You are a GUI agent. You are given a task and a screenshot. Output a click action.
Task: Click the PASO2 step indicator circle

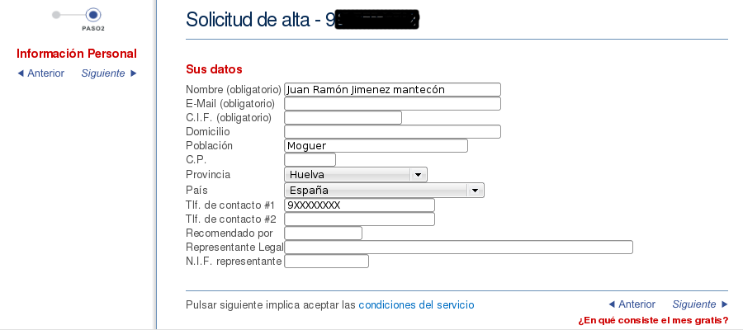93,14
